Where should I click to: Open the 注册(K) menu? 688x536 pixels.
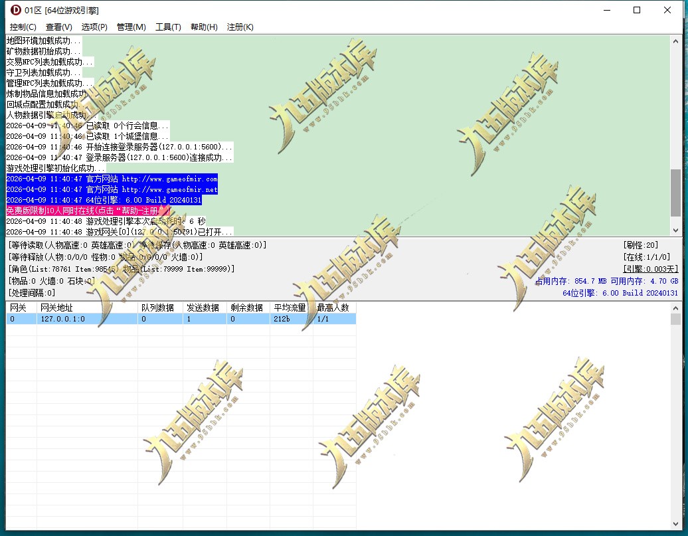240,27
